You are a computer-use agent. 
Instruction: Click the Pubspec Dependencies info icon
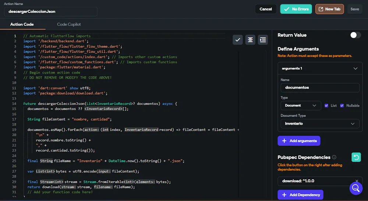(334, 157)
